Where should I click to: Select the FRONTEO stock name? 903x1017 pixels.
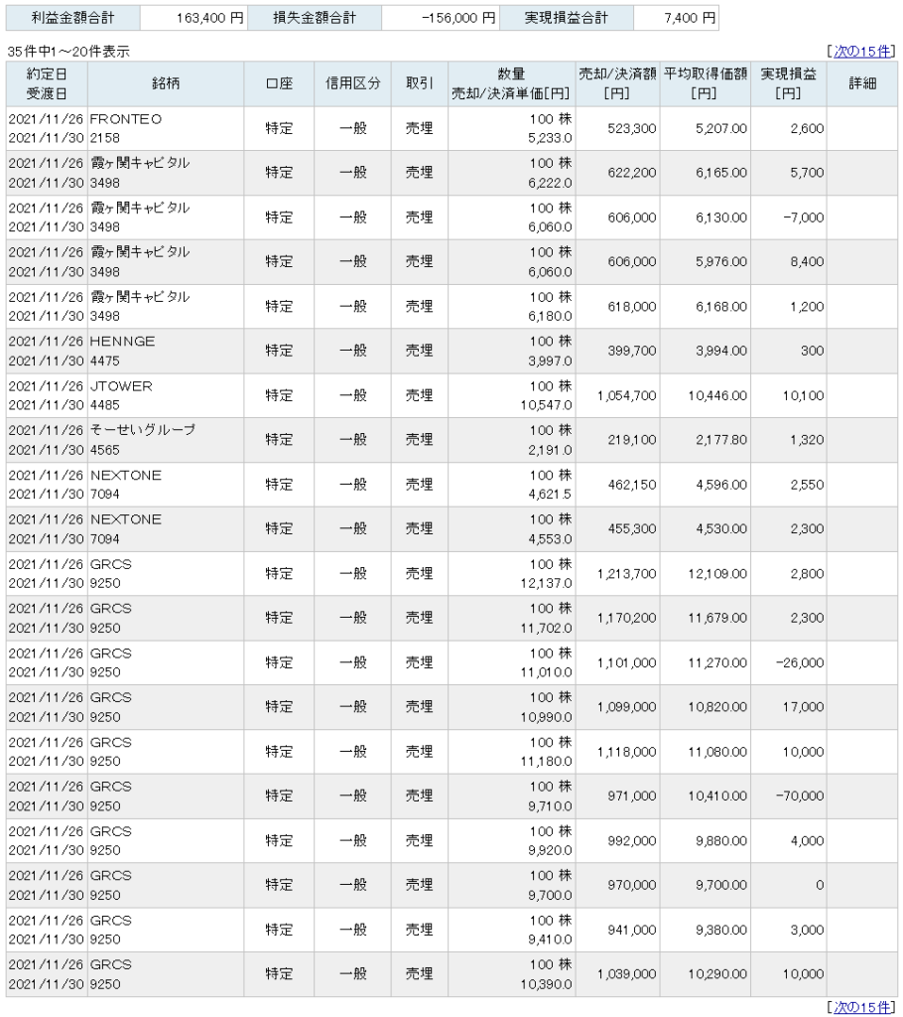126,119
